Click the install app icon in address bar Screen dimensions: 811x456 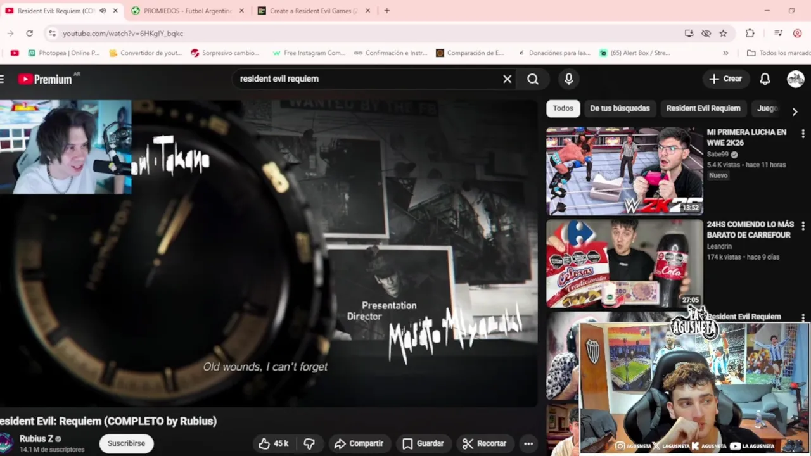click(689, 33)
